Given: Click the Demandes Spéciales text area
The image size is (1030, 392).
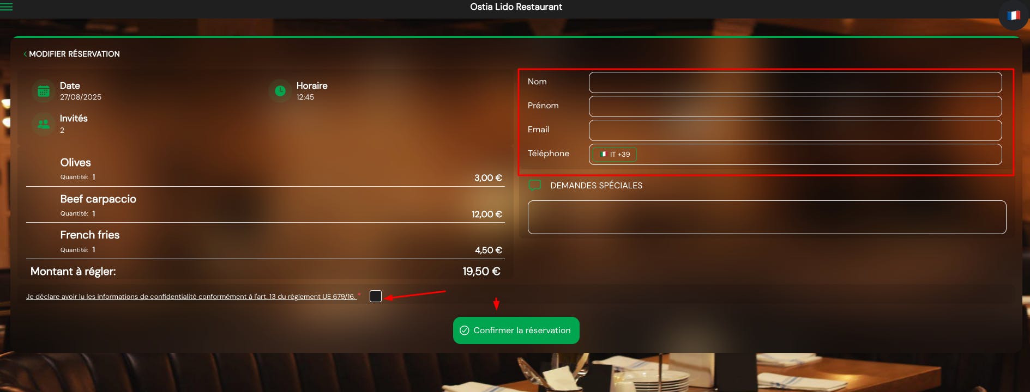Looking at the screenshot, I should point(767,217).
